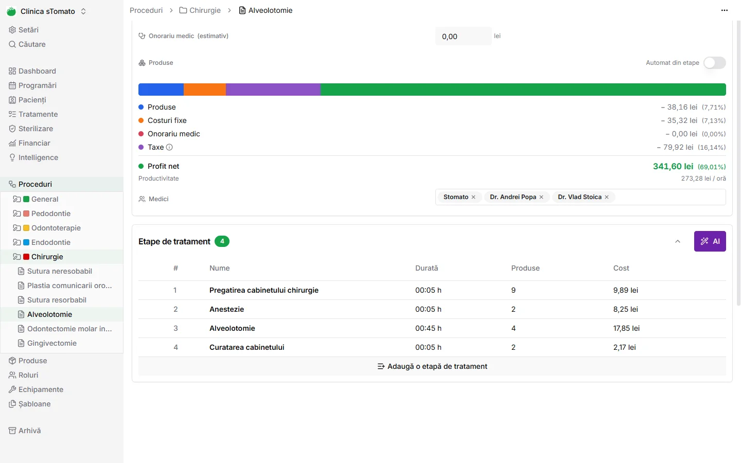Remove the Stomato tag from Medici
This screenshot has height=463, width=741.
pyautogui.click(x=473, y=197)
